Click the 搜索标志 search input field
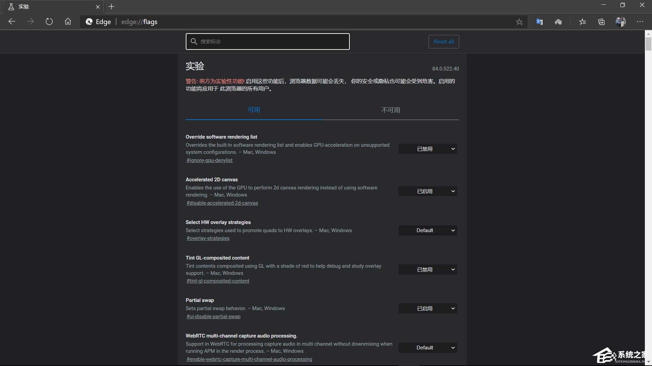The width and height of the screenshot is (652, 366). coord(267,41)
